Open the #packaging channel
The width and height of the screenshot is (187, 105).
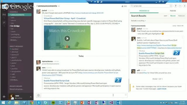click(15, 34)
